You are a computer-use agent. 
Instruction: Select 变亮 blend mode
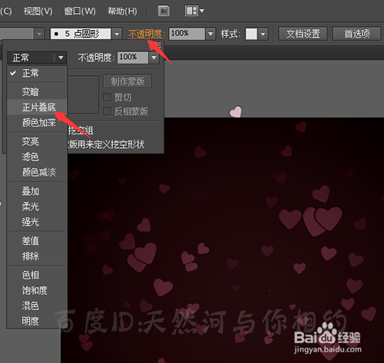point(37,141)
